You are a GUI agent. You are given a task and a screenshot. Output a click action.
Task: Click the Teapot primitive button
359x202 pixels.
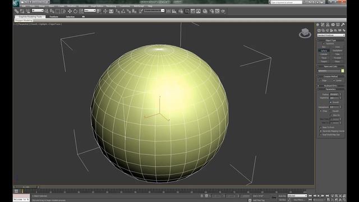pyautogui.click(x=324, y=62)
